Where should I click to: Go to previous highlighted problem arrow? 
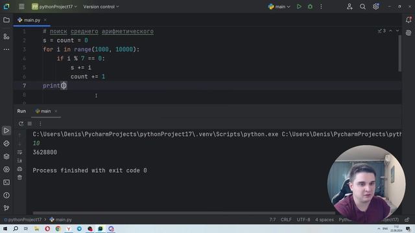coord(390,31)
